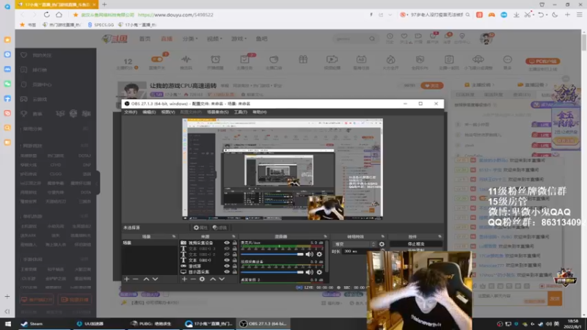This screenshot has height=330, width=587.
Task: Click the PC客户端 button
Action: [x=542, y=62]
